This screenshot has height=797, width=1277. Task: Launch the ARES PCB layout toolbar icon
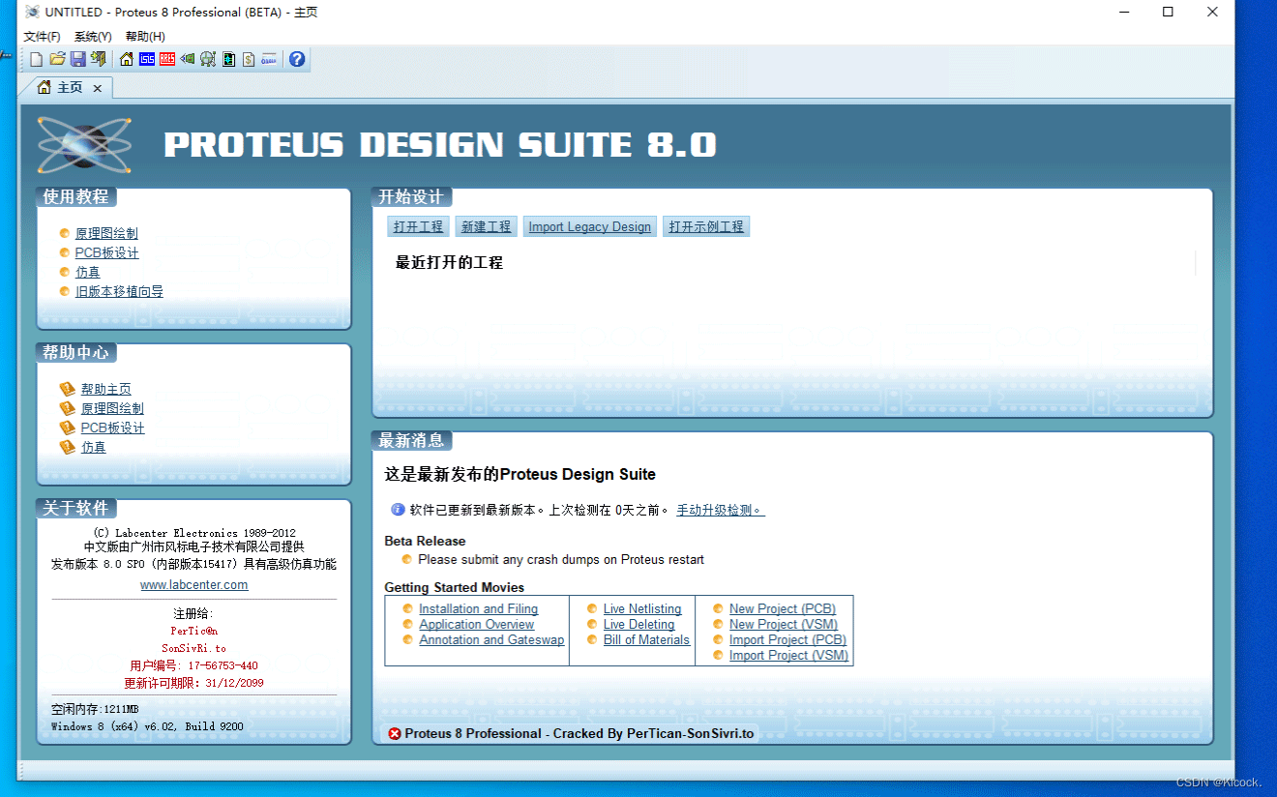[167, 60]
